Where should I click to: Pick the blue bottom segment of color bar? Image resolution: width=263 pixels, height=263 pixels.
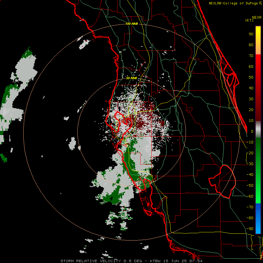(258, 219)
